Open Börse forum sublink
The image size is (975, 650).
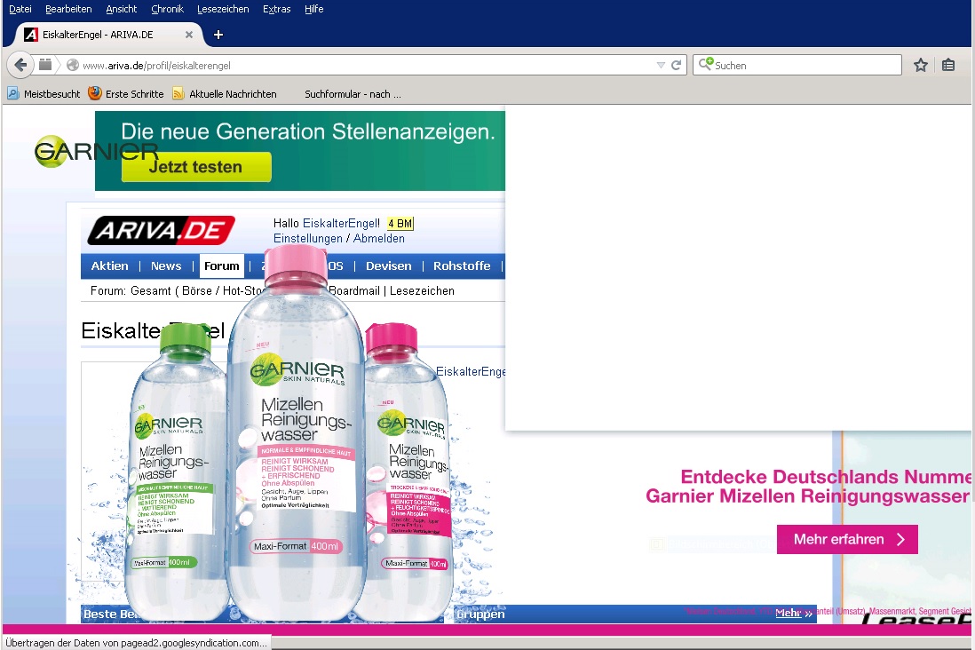pyautogui.click(x=197, y=290)
